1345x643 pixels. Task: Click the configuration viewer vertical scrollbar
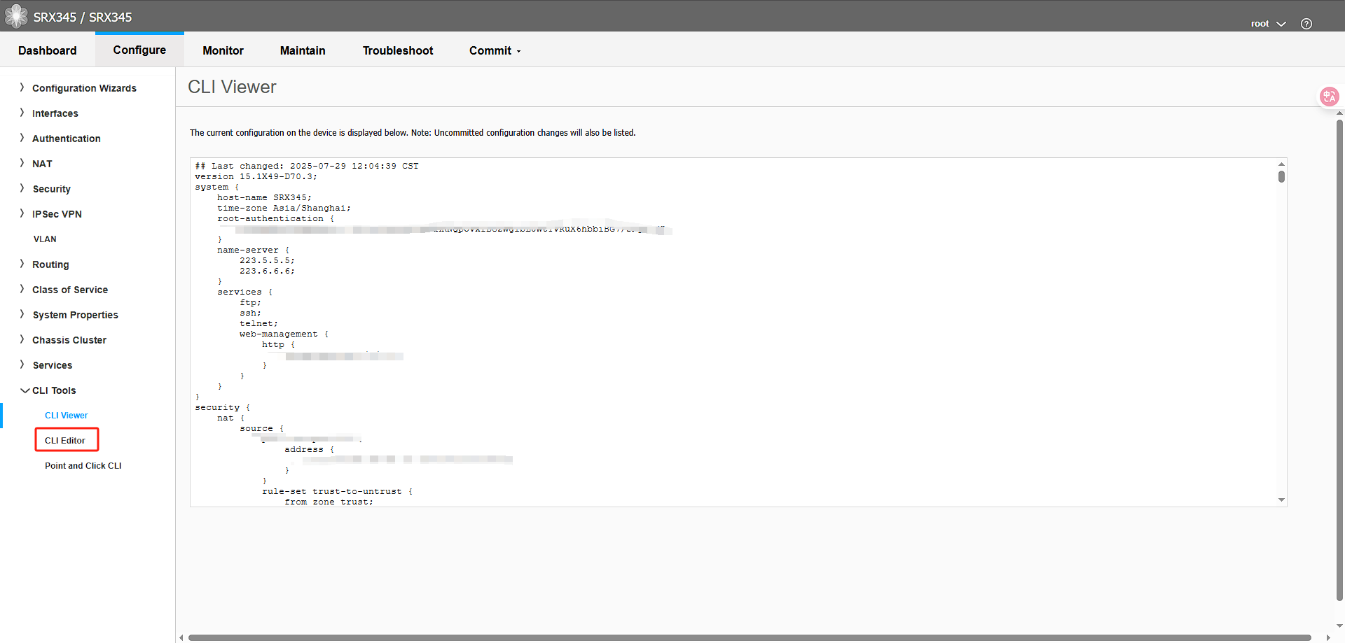click(1282, 177)
